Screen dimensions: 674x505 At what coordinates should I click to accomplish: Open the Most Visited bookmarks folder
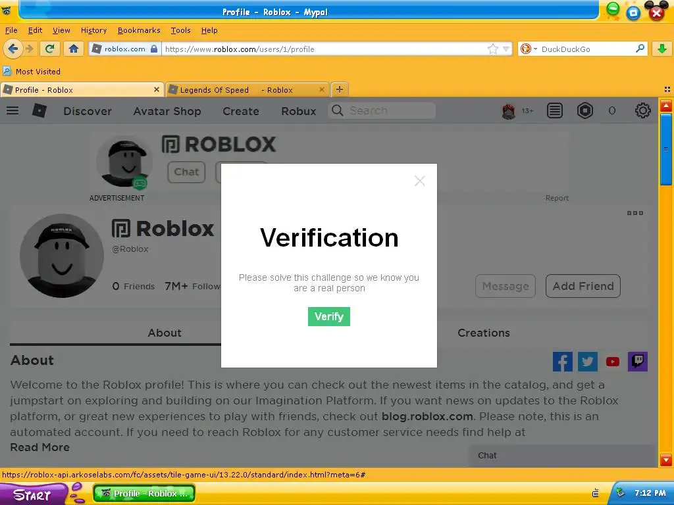tap(32, 71)
